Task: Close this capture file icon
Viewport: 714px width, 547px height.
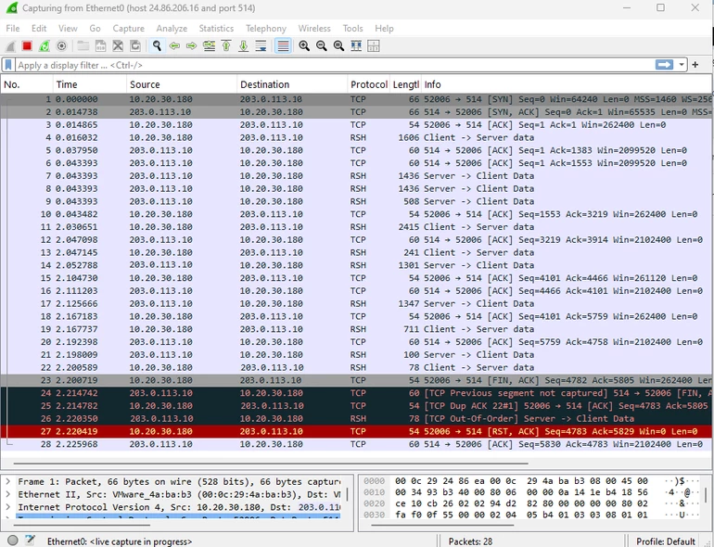Action: pos(118,46)
